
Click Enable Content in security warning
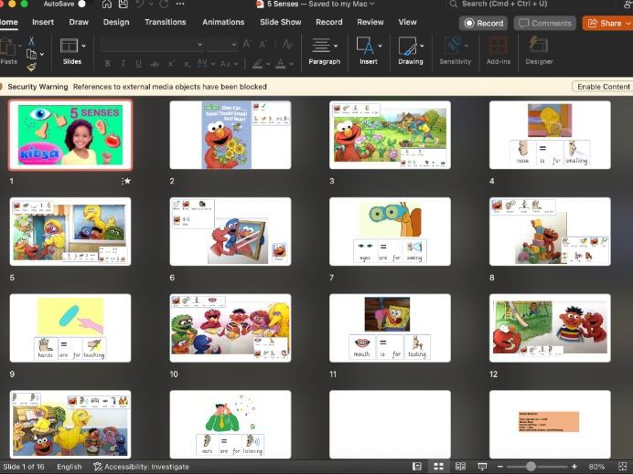[x=603, y=87]
